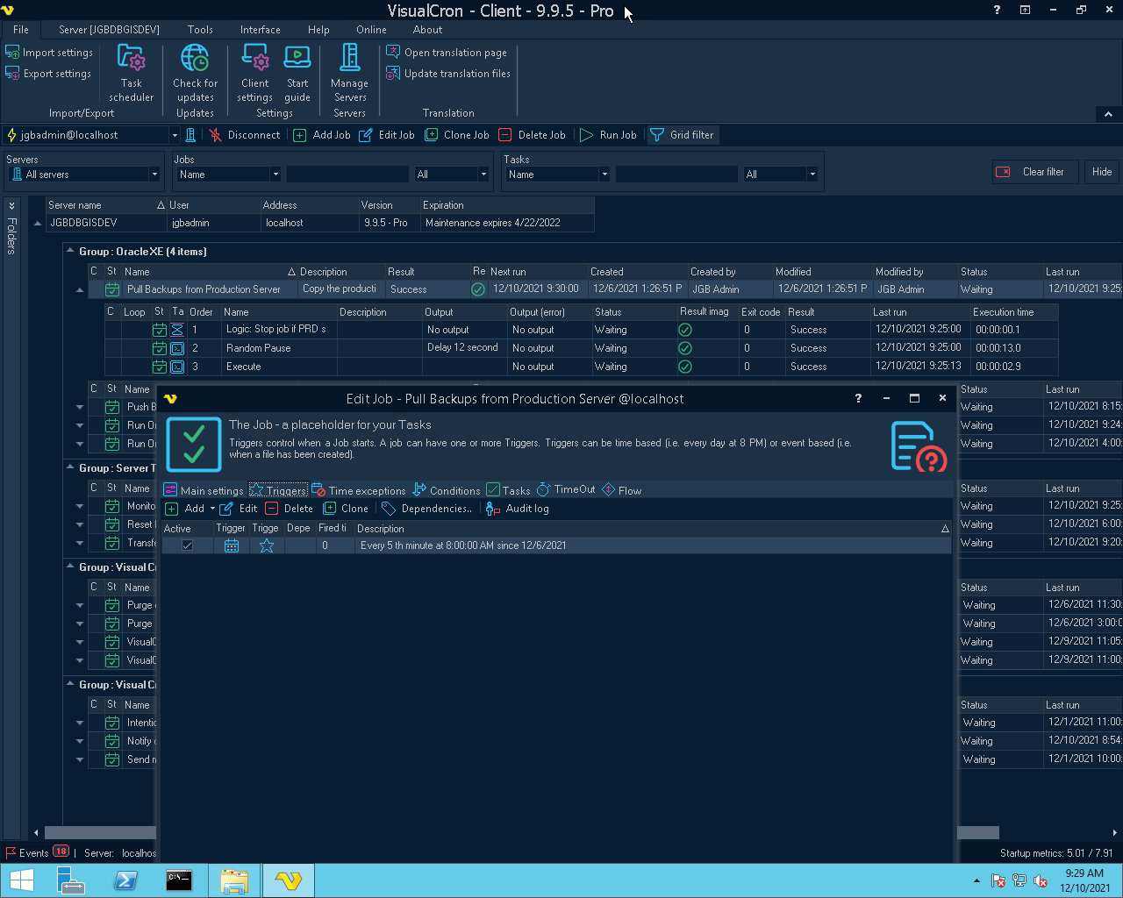Open the All servers dropdown
The height and width of the screenshot is (898, 1123).
coord(154,175)
